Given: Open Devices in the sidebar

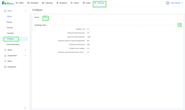Looking at the screenshot, I should tap(10, 28).
